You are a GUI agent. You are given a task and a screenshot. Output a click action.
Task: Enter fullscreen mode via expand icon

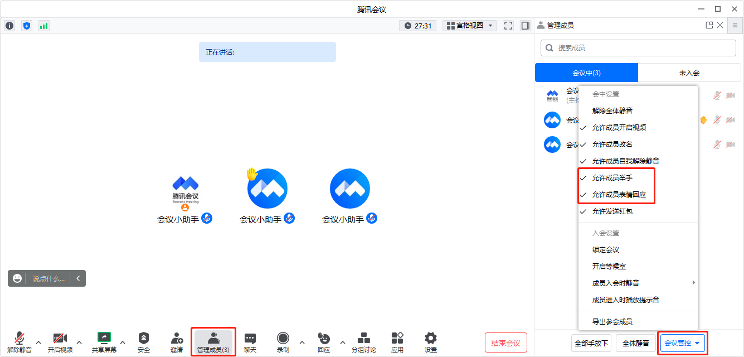pos(508,26)
